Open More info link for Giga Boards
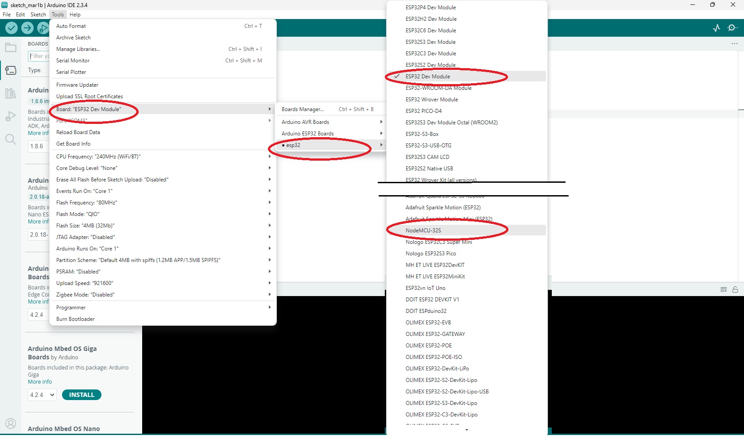Image resolution: width=744 pixels, height=439 pixels. pyautogui.click(x=40, y=382)
